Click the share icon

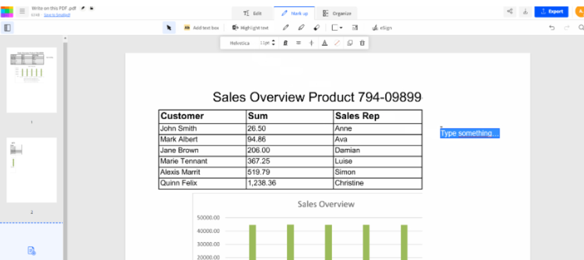[x=510, y=11]
